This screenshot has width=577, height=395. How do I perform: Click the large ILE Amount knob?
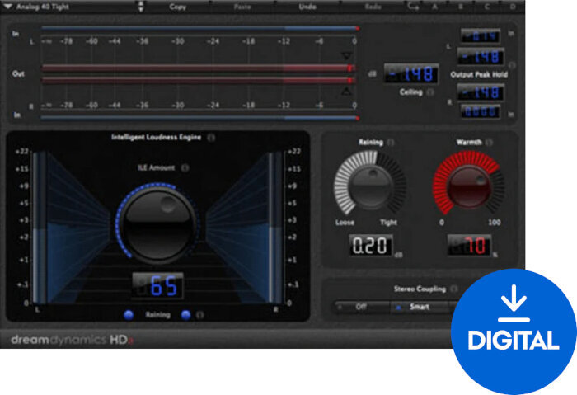point(157,223)
